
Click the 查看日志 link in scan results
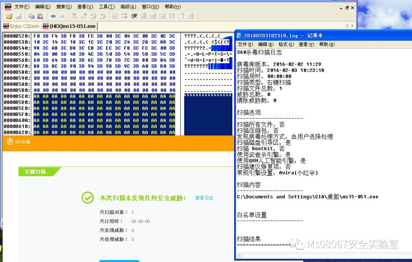(x=204, y=198)
